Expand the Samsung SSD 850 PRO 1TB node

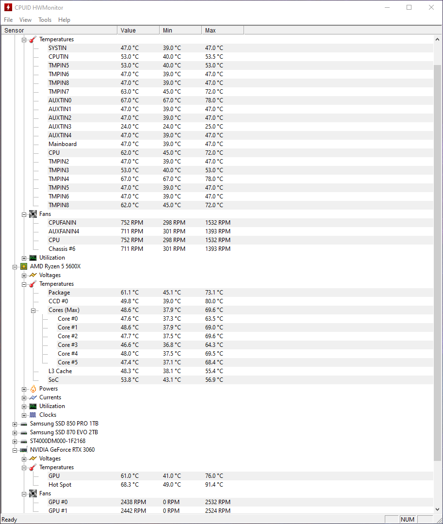click(x=15, y=424)
